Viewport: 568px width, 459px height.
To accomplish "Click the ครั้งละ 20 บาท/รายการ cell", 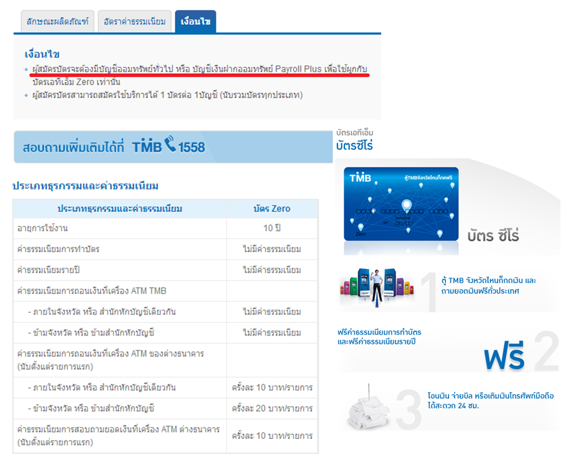I will coord(272,409).
